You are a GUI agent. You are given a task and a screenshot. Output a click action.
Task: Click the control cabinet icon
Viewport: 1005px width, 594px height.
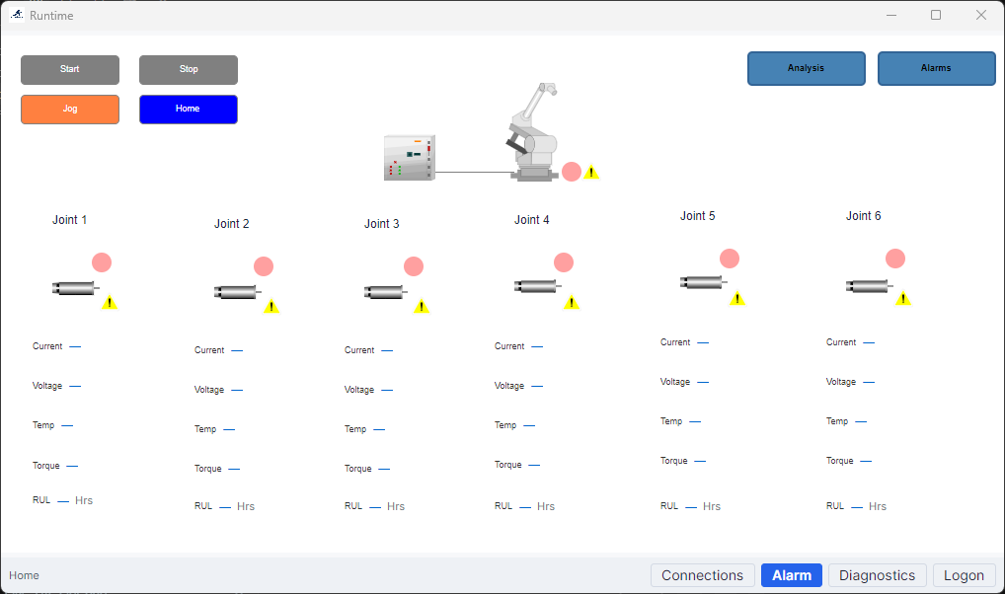[410, 158]
